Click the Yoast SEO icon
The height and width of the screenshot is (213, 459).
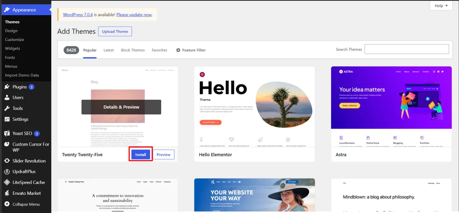(7, 133)
